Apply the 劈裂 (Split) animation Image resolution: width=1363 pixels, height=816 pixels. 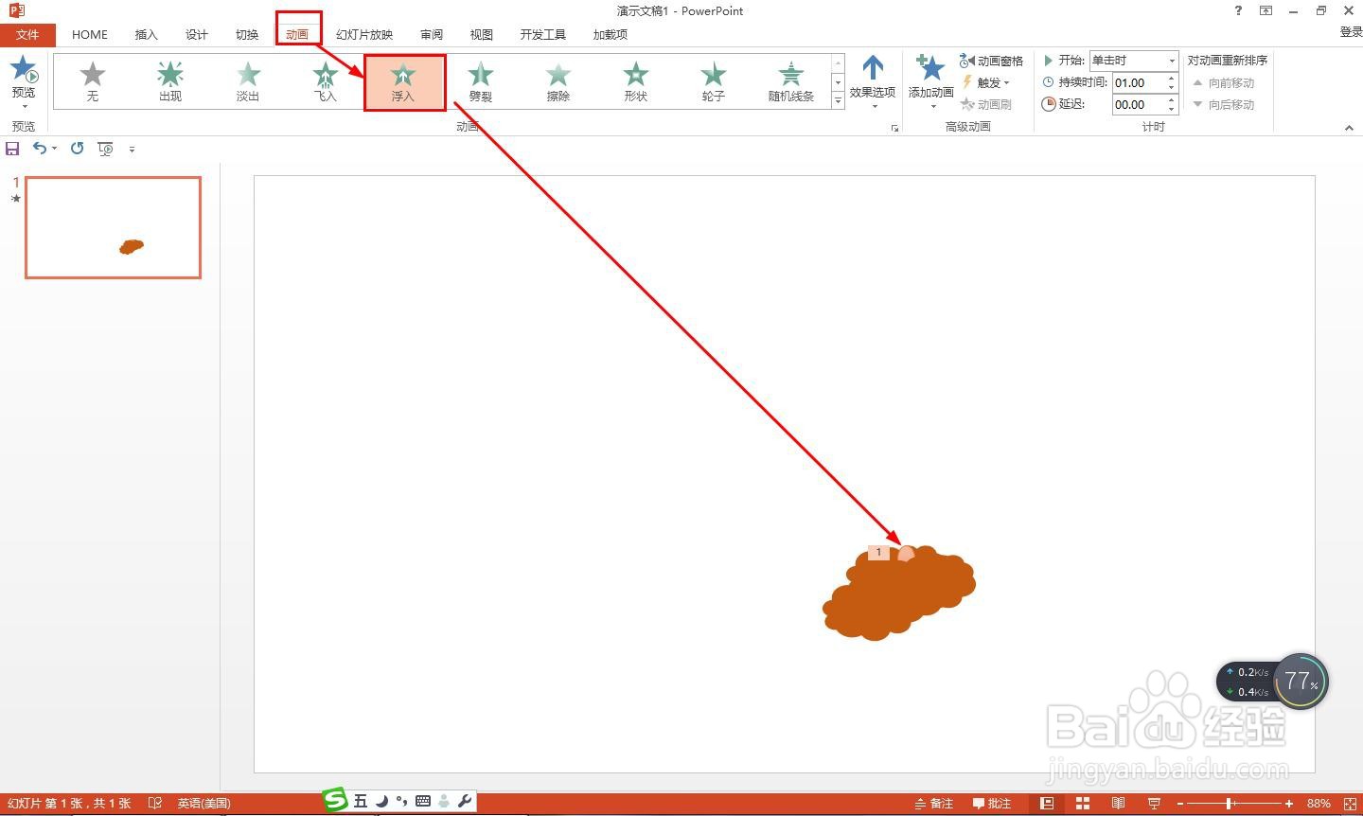click(x=481, y=81)
